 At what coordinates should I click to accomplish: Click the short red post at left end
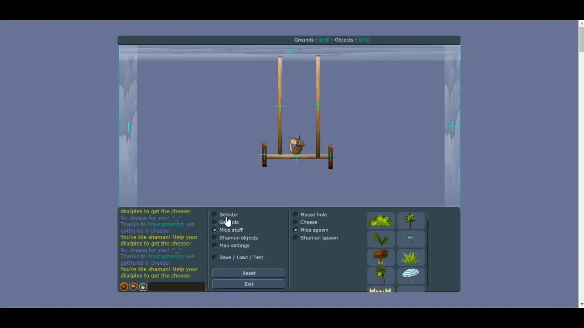click(x=265, y=155)
